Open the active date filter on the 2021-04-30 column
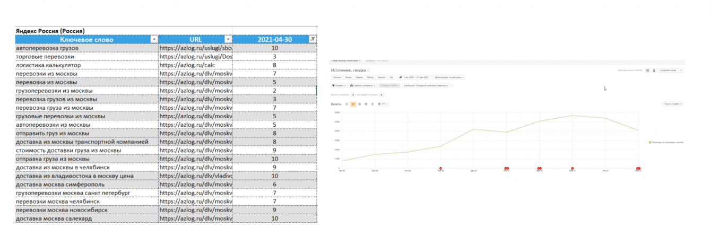This screenshot has height=236, width=711. [312, 39]
